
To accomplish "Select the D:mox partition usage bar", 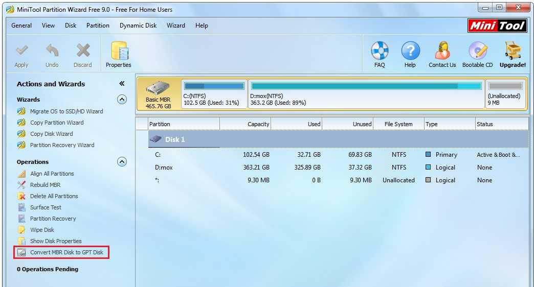I will (x=366, y=86).
